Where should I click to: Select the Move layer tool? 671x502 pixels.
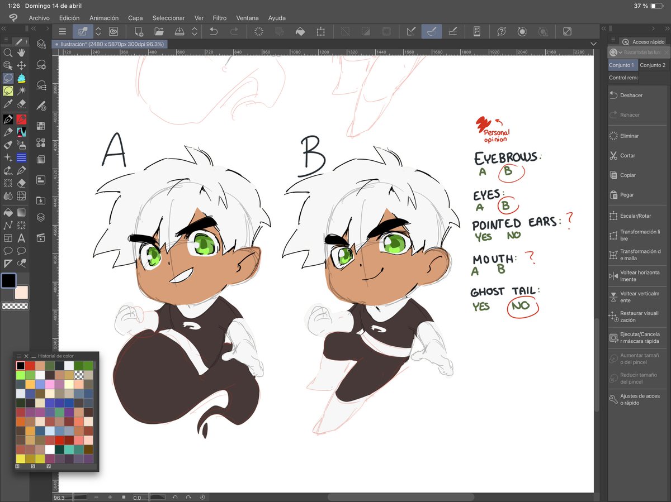click(21, 65)
